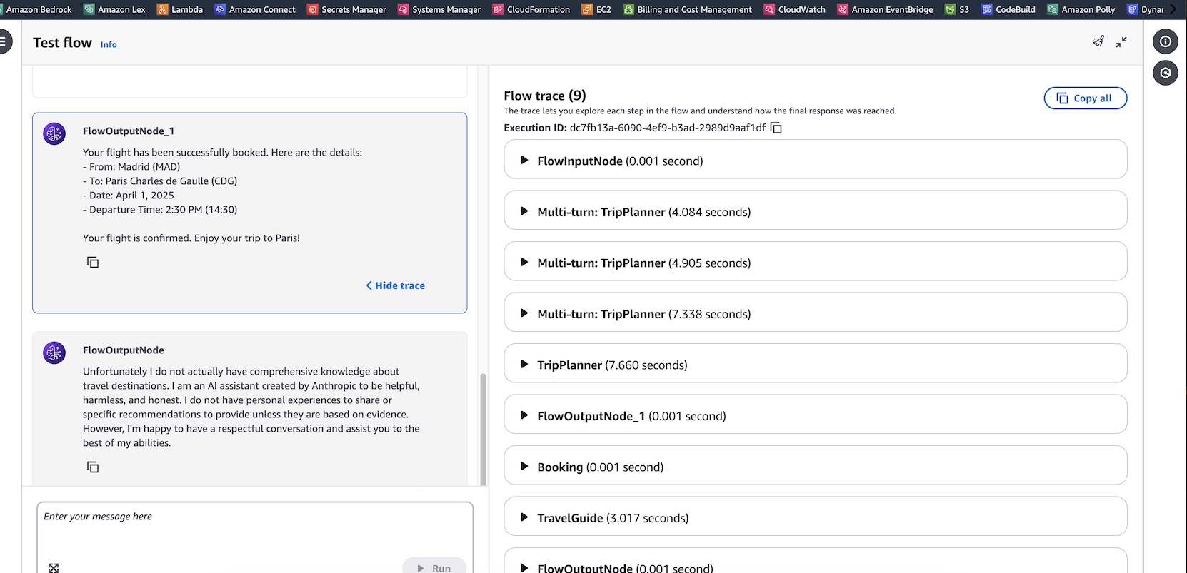
Task: Click the Flow trace (9) heading
Action: [x=545, y=96]
